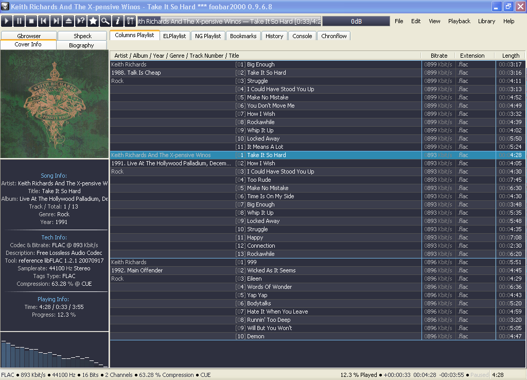Select track 01 Big Enough from Talk Is Cheap
The image size is (527, 380).
point(318,64)
